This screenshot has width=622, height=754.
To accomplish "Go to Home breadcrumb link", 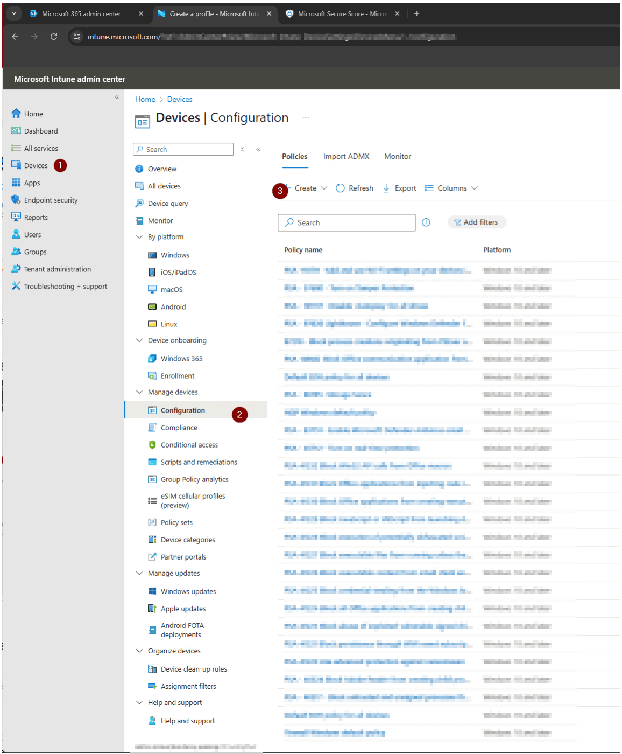I will pos(145,100).
